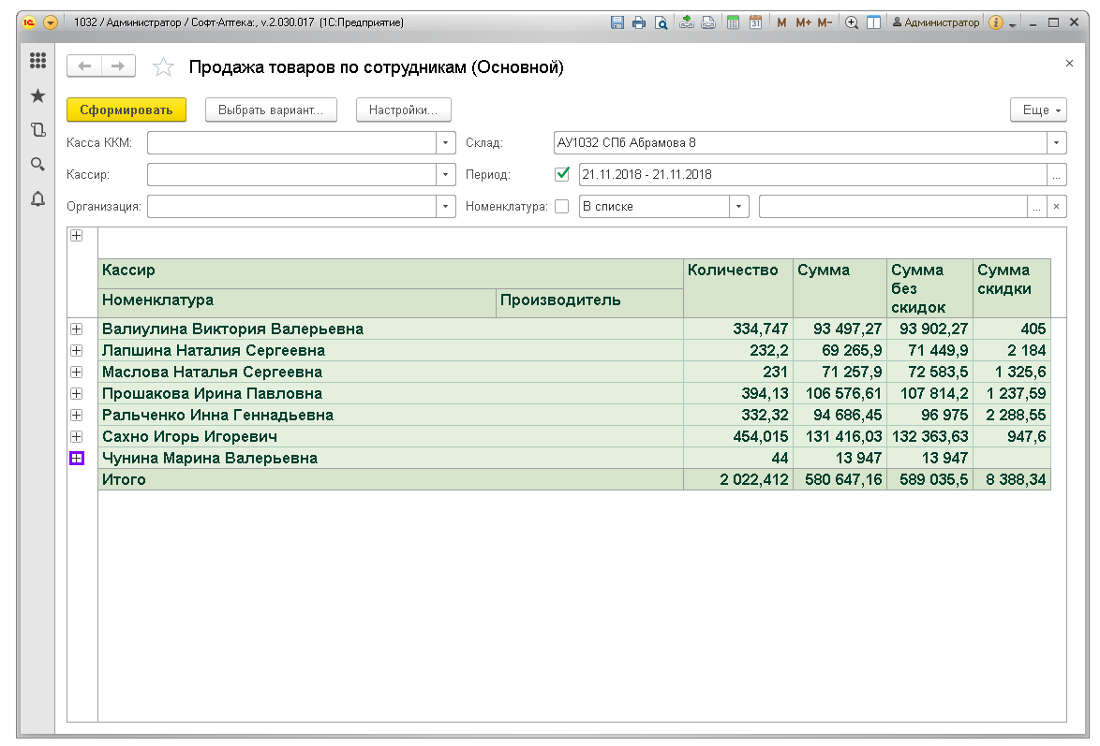
Task: Open the calculator icon
Action: coord(734,22)
